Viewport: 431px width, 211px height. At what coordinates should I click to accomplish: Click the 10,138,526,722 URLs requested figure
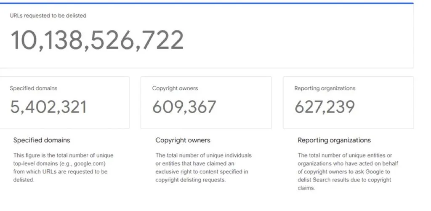pos(97,40)
